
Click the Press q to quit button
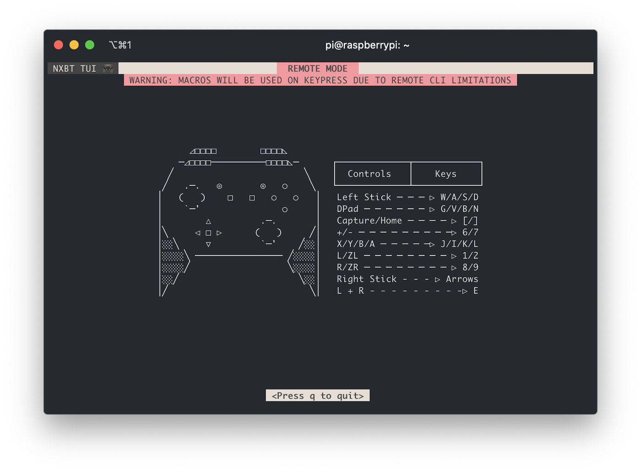click(317, 395)
